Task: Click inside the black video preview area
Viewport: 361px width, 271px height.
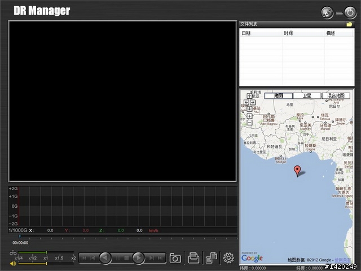Action: [x=122, y=101]
